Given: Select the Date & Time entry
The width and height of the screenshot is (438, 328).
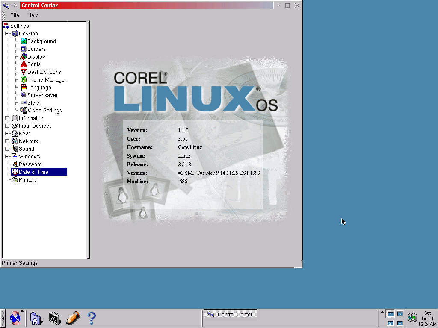Looking at the screenshot, I should tap(33, 172).
